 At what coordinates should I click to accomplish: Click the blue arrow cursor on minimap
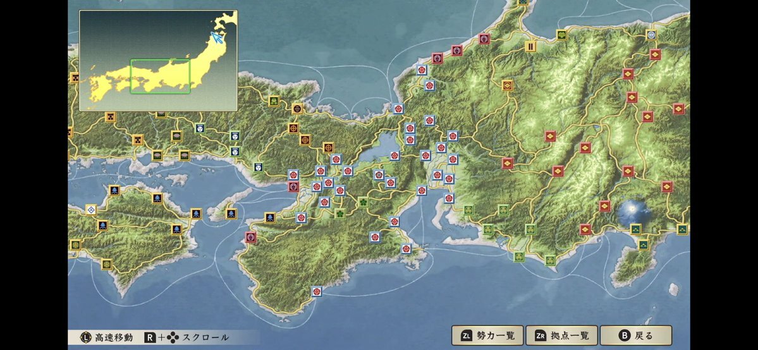coord(216,38)
